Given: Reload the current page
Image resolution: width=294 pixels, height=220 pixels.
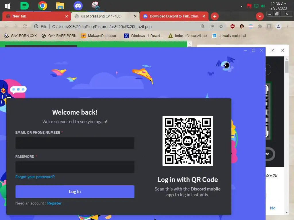Looking at the screenshot, I should click(25, 27).
